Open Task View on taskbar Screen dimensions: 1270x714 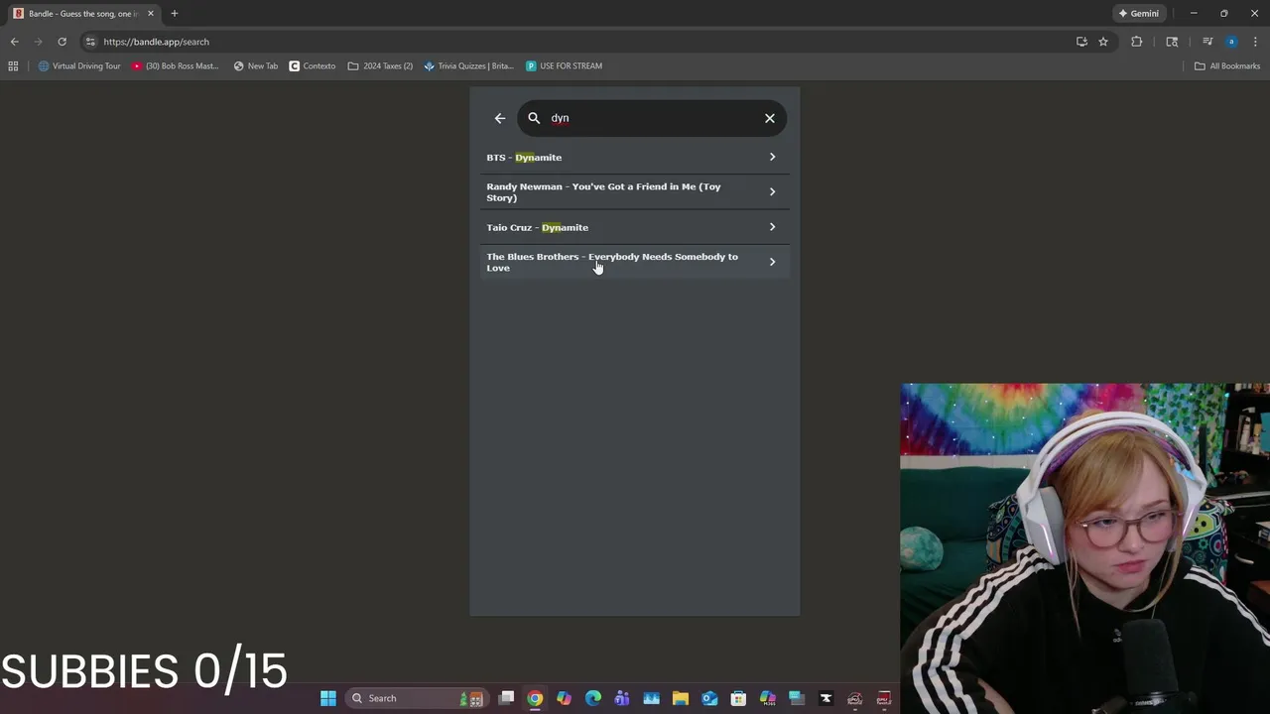tap(506, 698)
